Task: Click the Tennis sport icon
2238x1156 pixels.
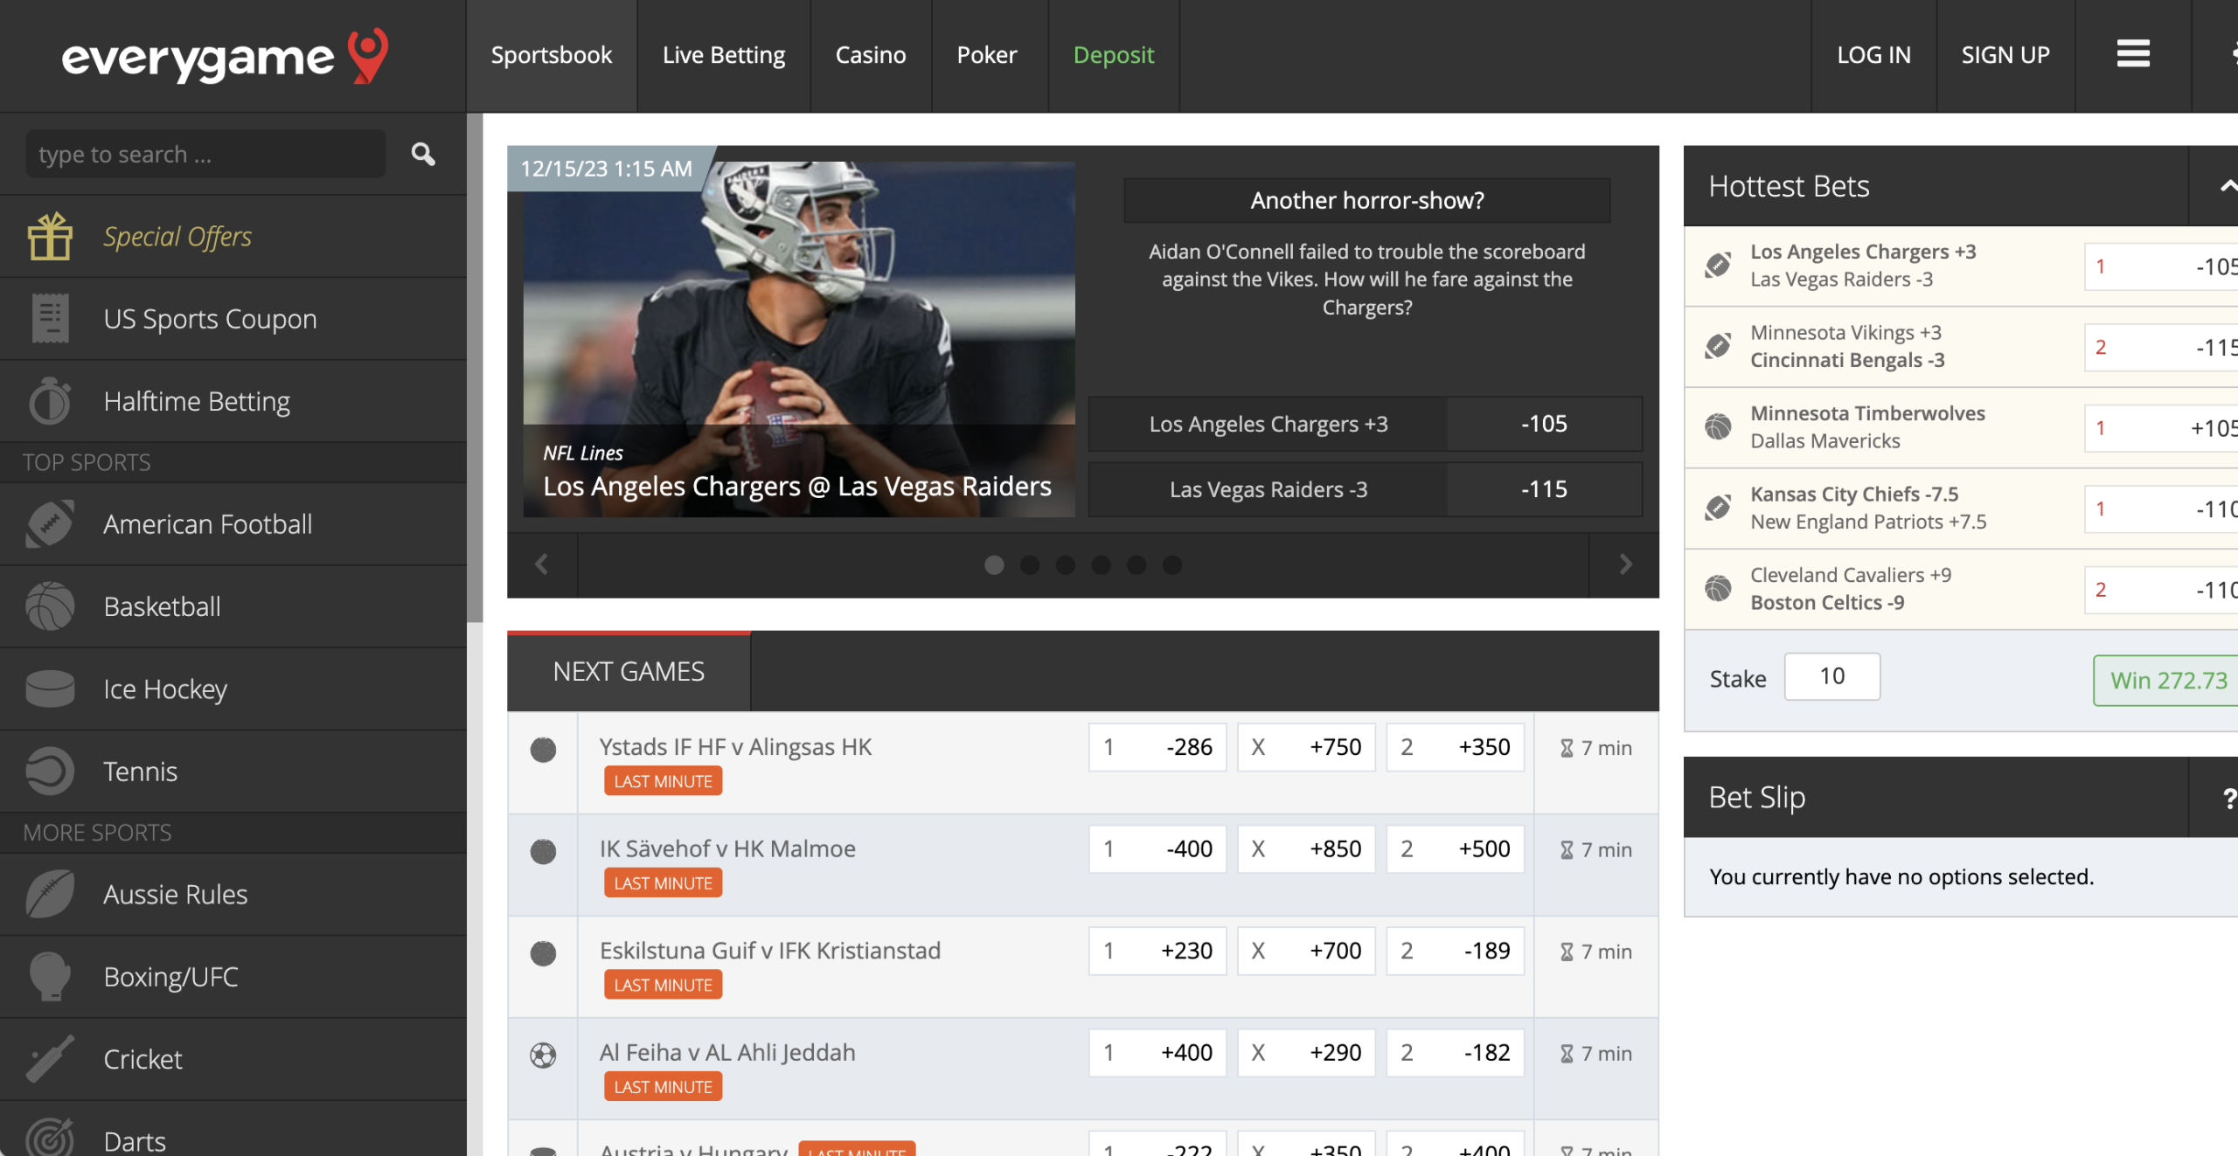Action: 49,768
